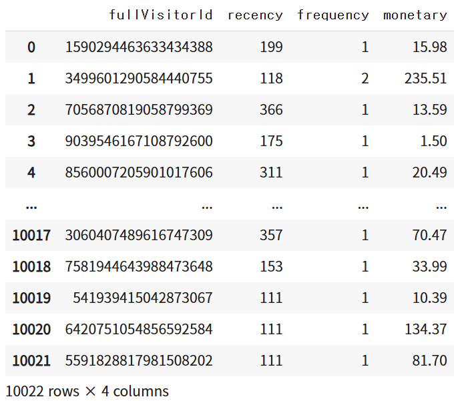Screen dimensions: 464x401
Task: Click monetary value 20.49
Action: coord(430,172)
